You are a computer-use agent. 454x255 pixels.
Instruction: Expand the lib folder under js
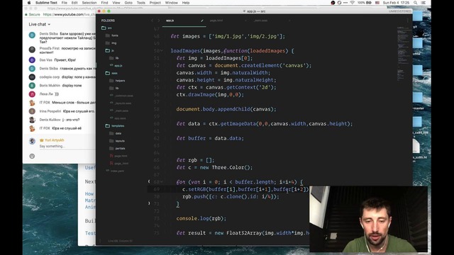tap(114, 58)
